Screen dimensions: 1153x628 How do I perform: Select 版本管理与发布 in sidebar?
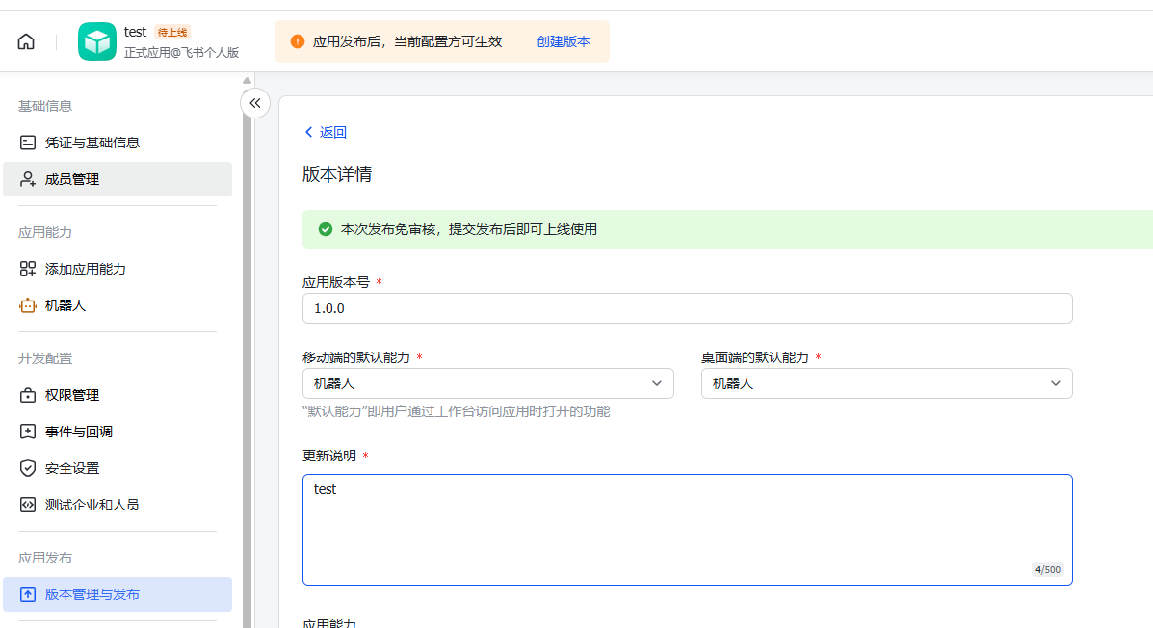click(92, 594)
